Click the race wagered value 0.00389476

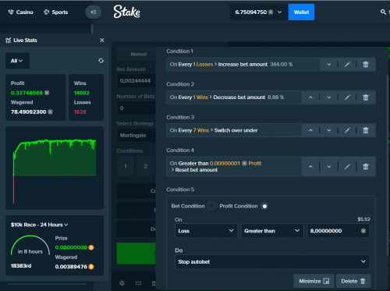(x=71, y=267)
